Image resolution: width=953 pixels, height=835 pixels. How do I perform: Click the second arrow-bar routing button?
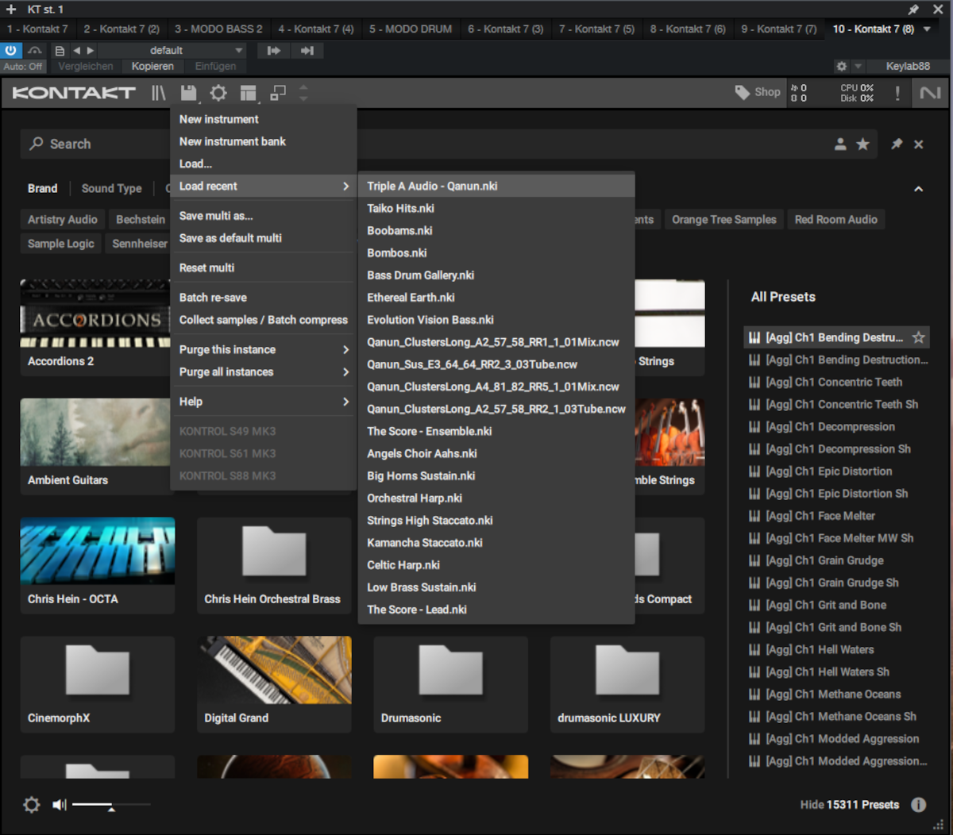(307, 50)
